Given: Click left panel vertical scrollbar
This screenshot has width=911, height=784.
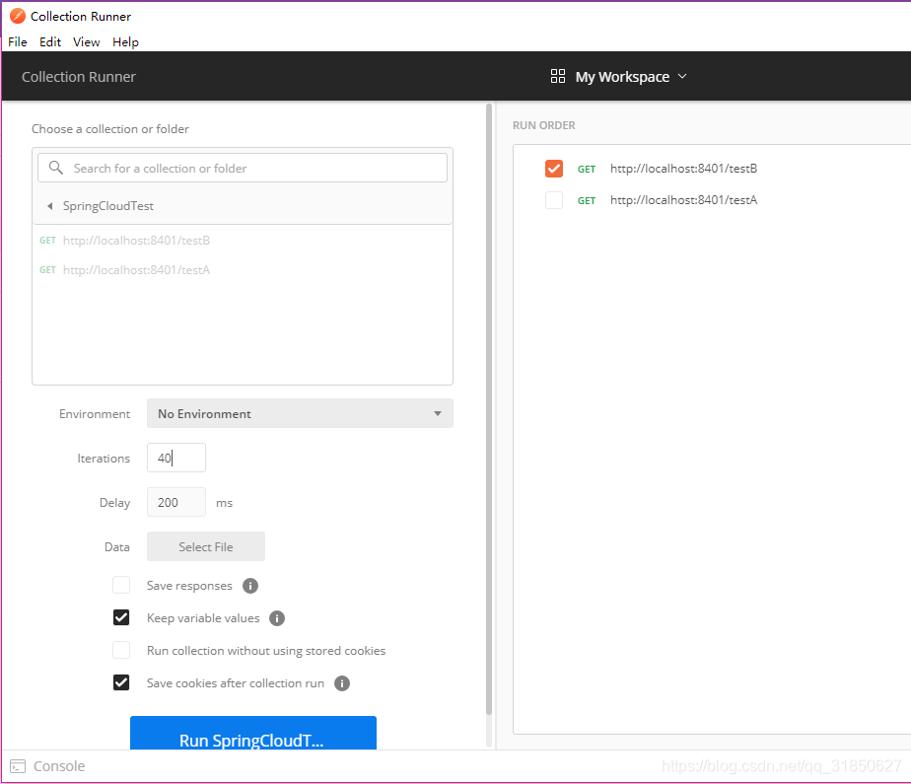Looking at the screenshot, I should point(489,409).
